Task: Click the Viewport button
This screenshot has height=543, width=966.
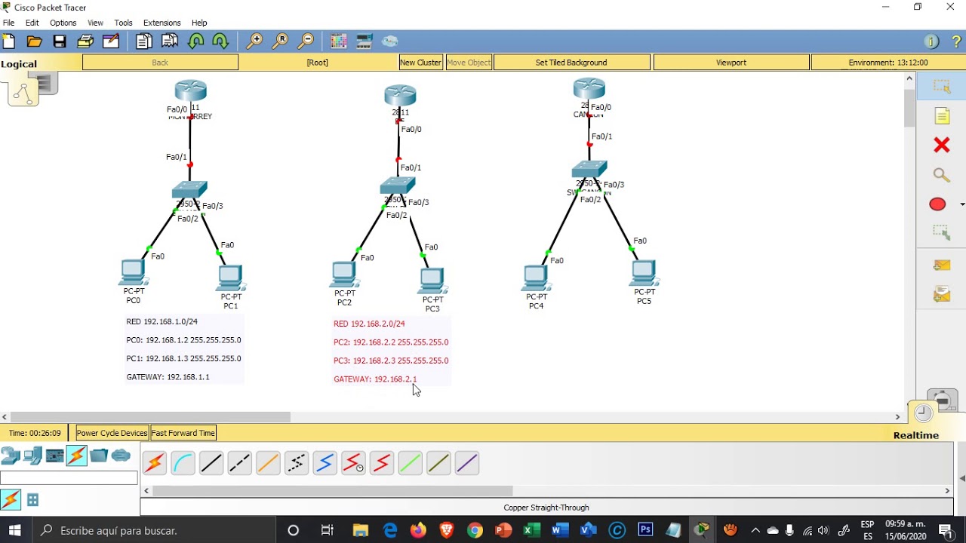Action: [x=731, y=63]
